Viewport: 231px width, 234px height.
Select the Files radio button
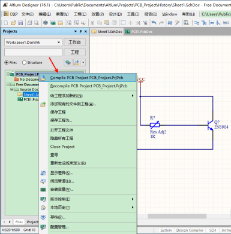(7, 63)
